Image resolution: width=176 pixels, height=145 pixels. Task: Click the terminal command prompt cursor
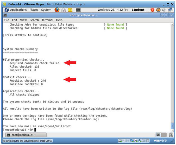click(35, 130)
